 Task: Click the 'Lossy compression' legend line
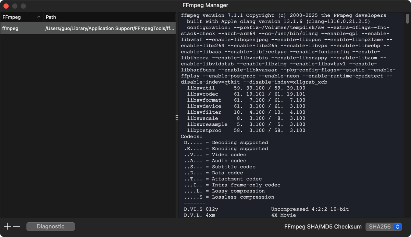(224, 191)
